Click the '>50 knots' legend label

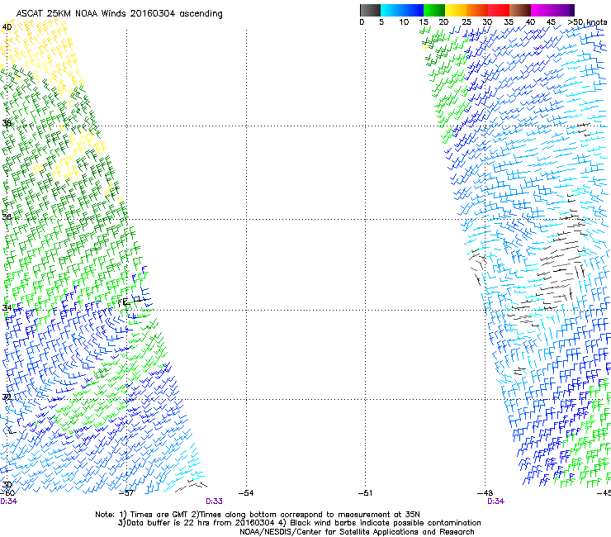coord(587,22)
